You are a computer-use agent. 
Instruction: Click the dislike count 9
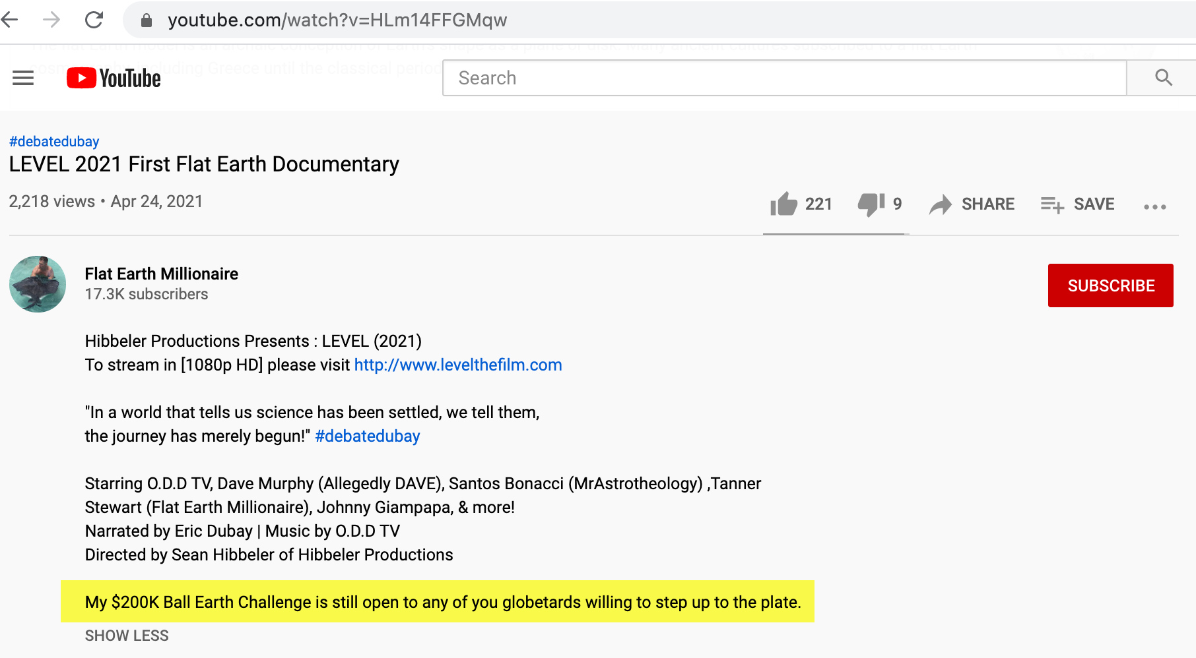pos(898,204)
